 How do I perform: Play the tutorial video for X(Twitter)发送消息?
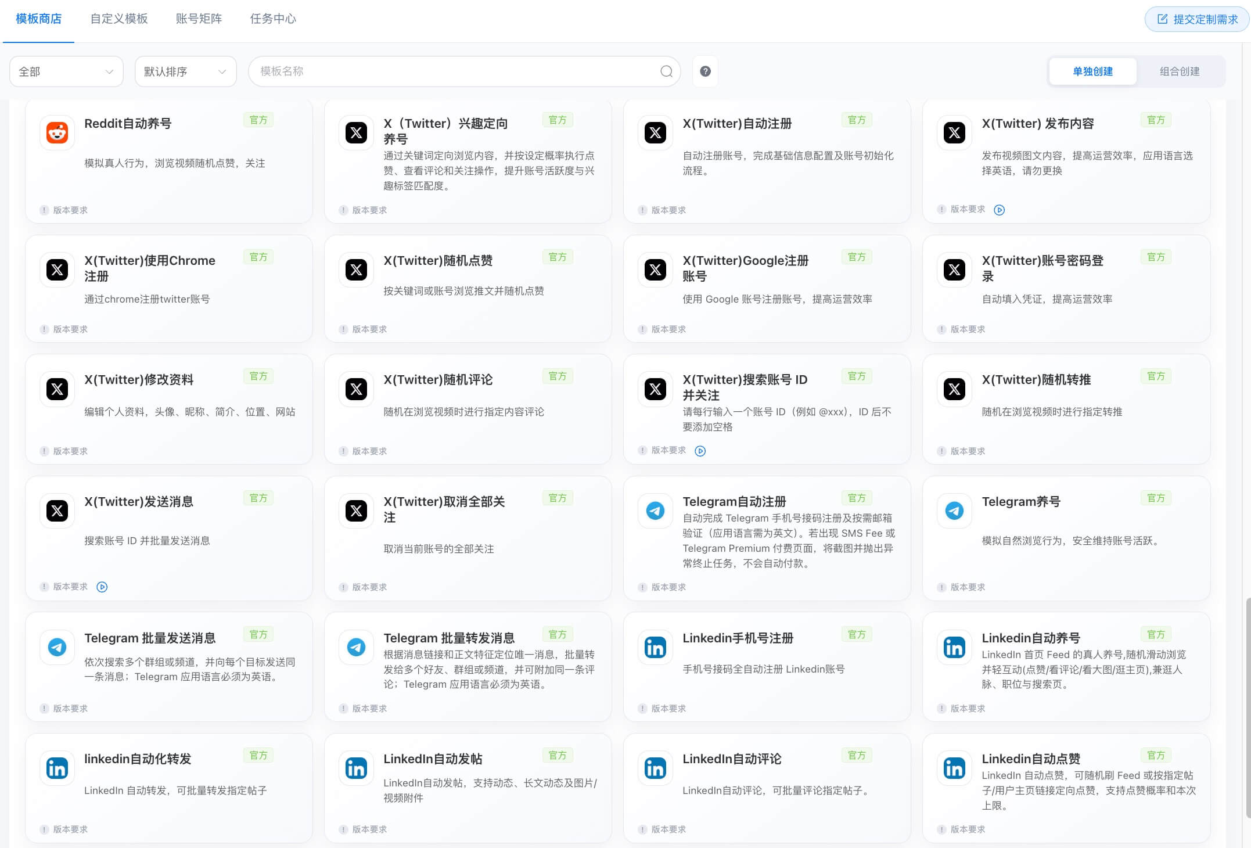102,587
